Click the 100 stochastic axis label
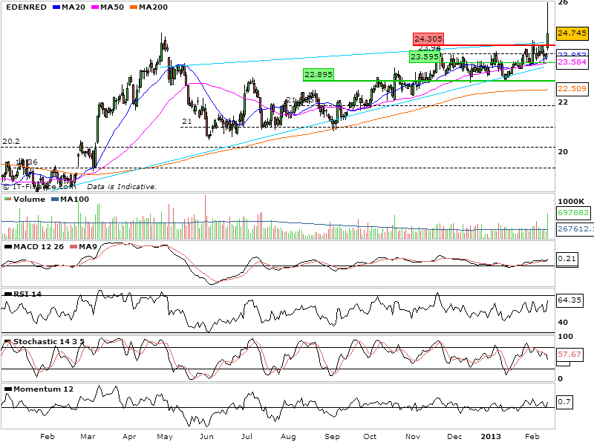594x445 pixels. coord(566,337)
